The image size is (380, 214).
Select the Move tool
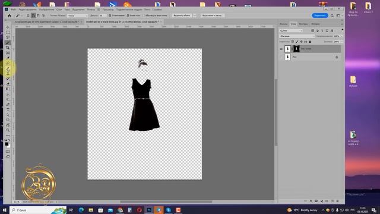(8, 27)
